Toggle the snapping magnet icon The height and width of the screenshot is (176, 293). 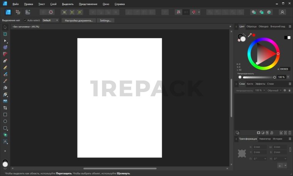tap(194, 12)
